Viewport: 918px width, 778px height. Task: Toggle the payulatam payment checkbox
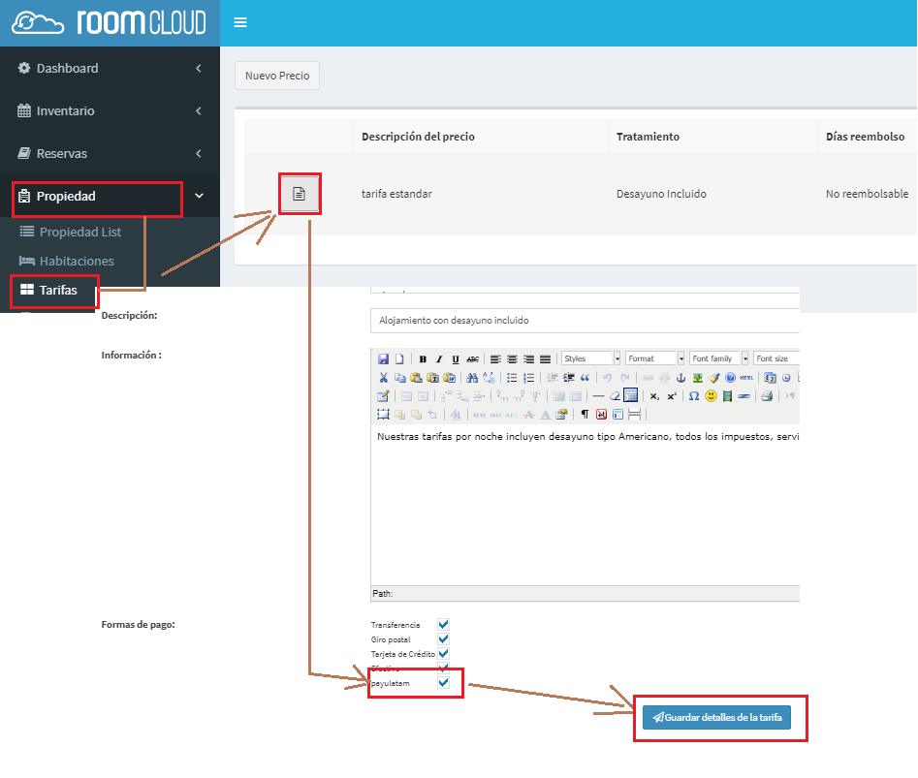(x=443, y=683)
